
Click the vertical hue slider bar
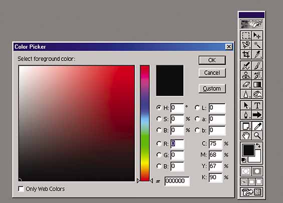coord(145,123)
